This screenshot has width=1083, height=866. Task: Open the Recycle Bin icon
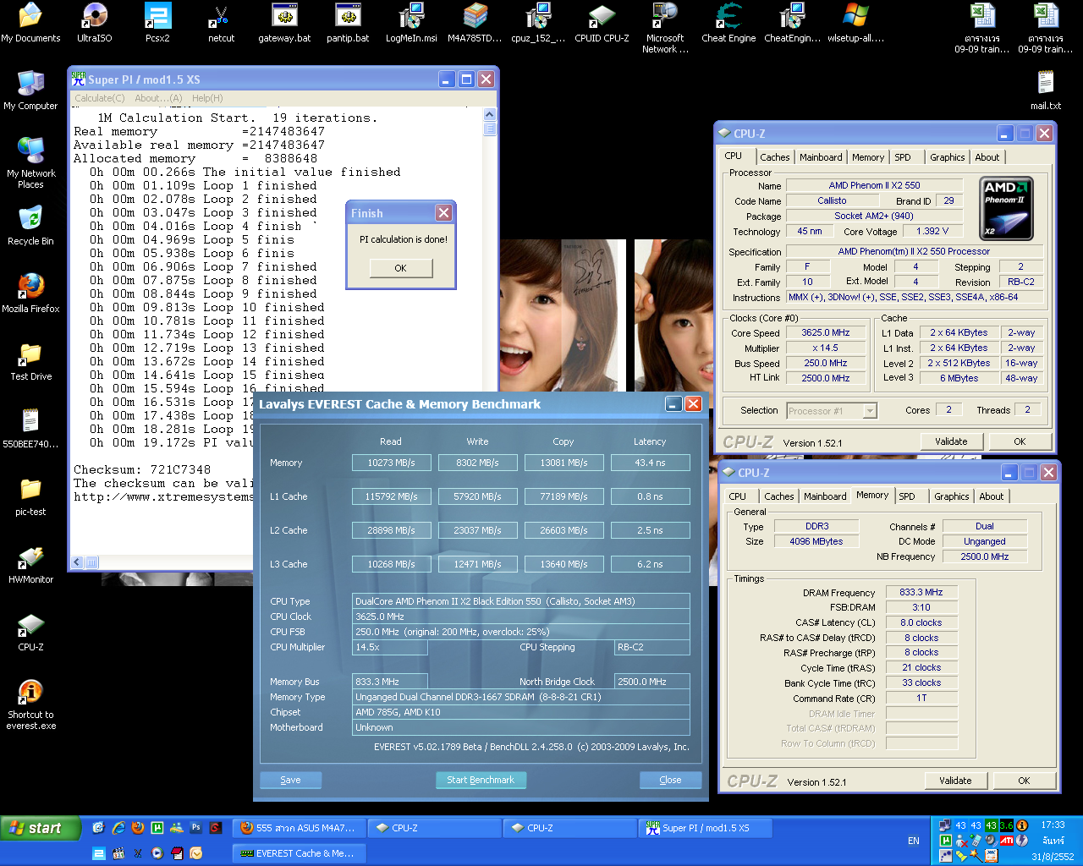[x=30, y=226]
